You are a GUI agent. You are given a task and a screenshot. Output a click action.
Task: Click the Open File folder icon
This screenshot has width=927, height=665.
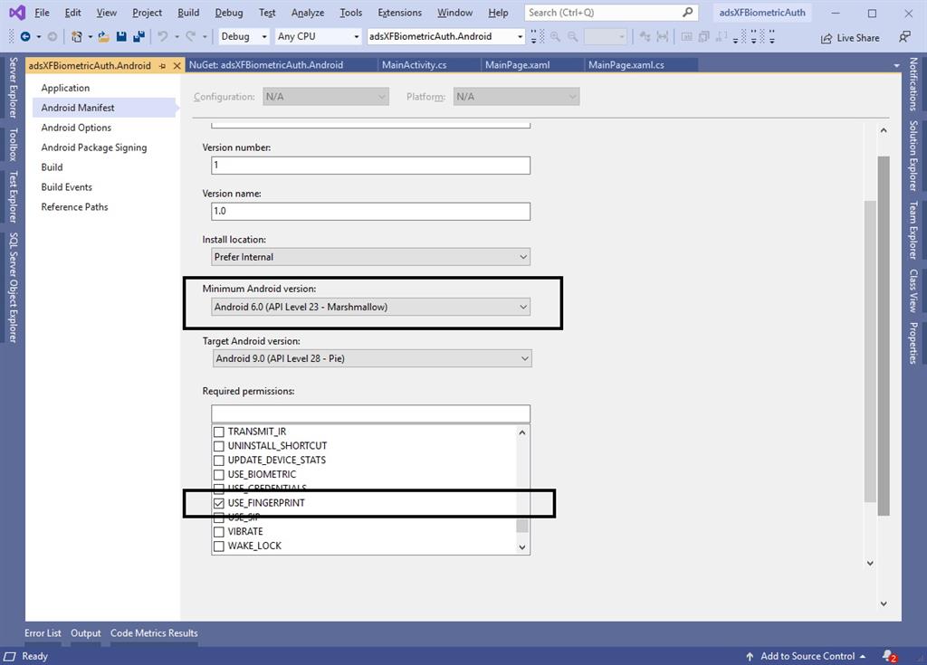(x=103, y=37)
